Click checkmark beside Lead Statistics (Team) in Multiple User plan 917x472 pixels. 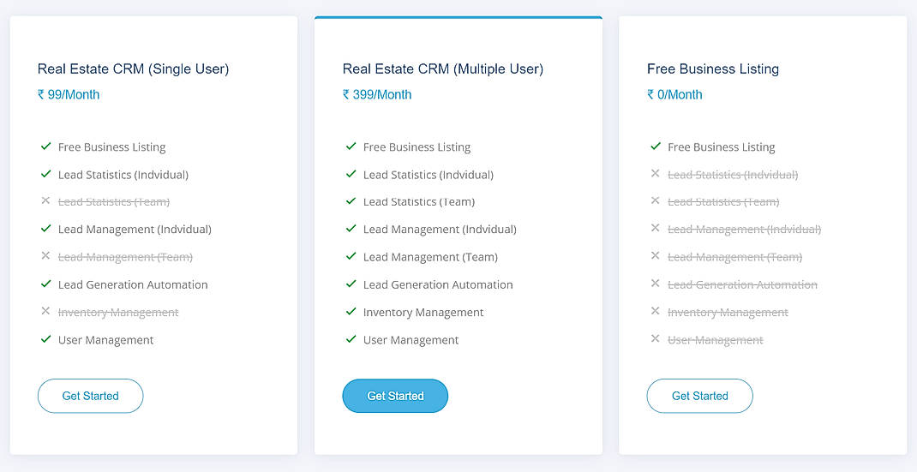pos(351,200)
